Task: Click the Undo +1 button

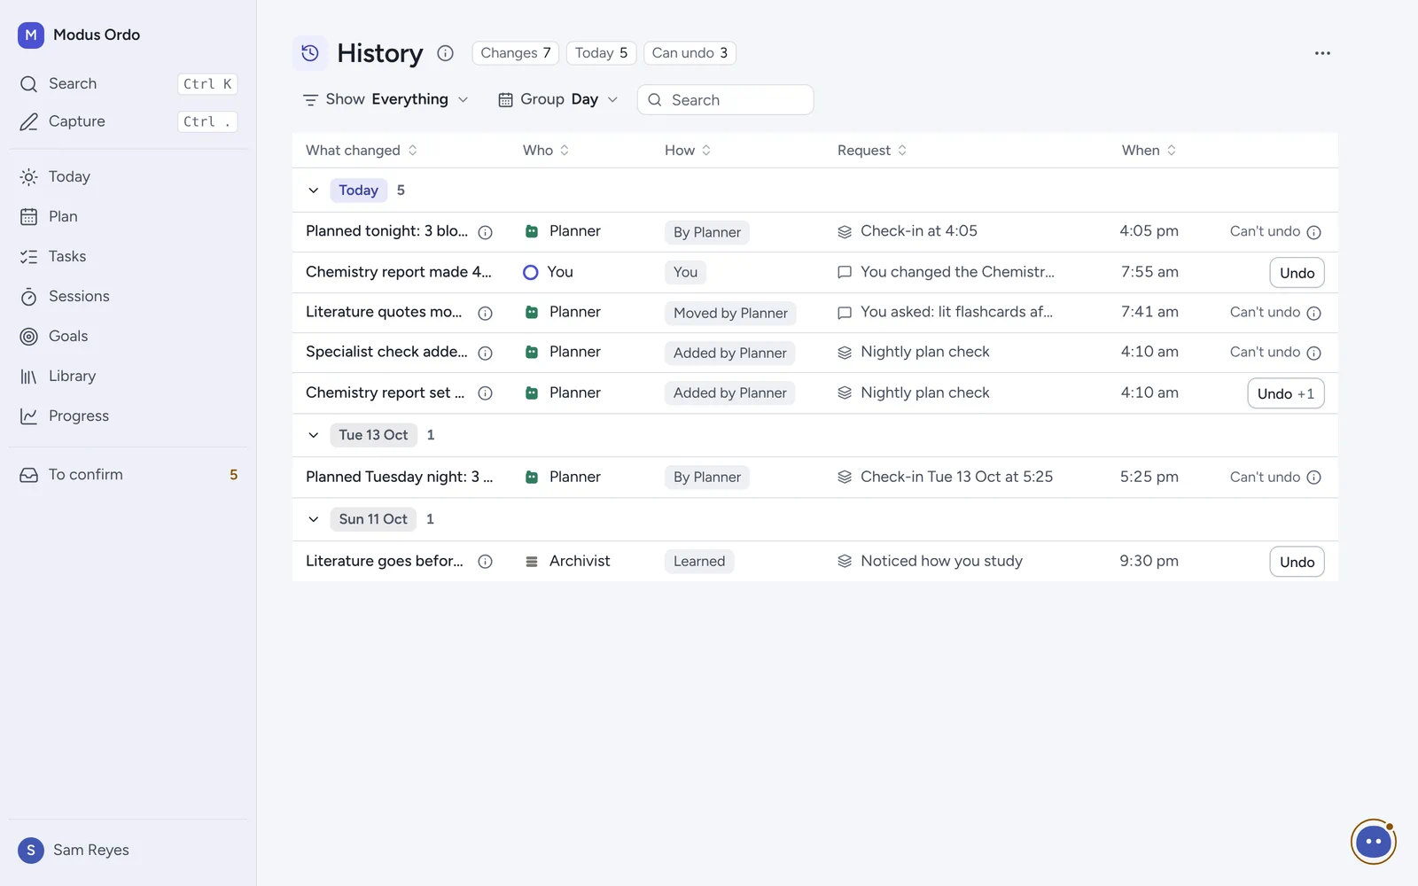Action: click(x=1286, y=393)
